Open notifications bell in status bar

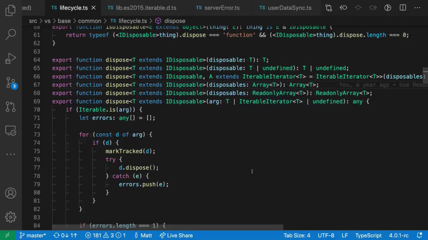(x=420, y=235)
